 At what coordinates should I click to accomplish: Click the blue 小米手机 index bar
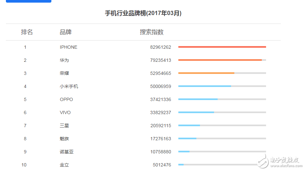pos(205,86)
